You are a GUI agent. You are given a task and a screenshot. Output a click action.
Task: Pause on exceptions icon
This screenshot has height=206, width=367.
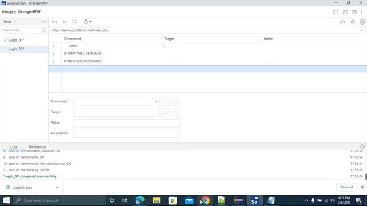(x=353, y=22)
